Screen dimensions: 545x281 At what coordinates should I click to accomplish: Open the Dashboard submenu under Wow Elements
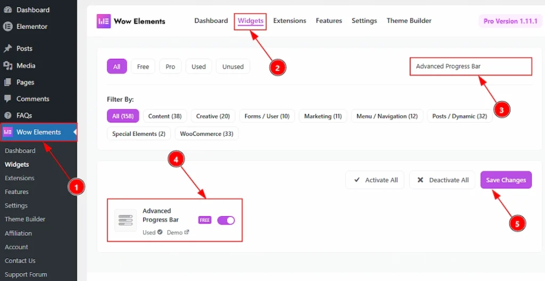pyautogui.click(x=20, y=151)
